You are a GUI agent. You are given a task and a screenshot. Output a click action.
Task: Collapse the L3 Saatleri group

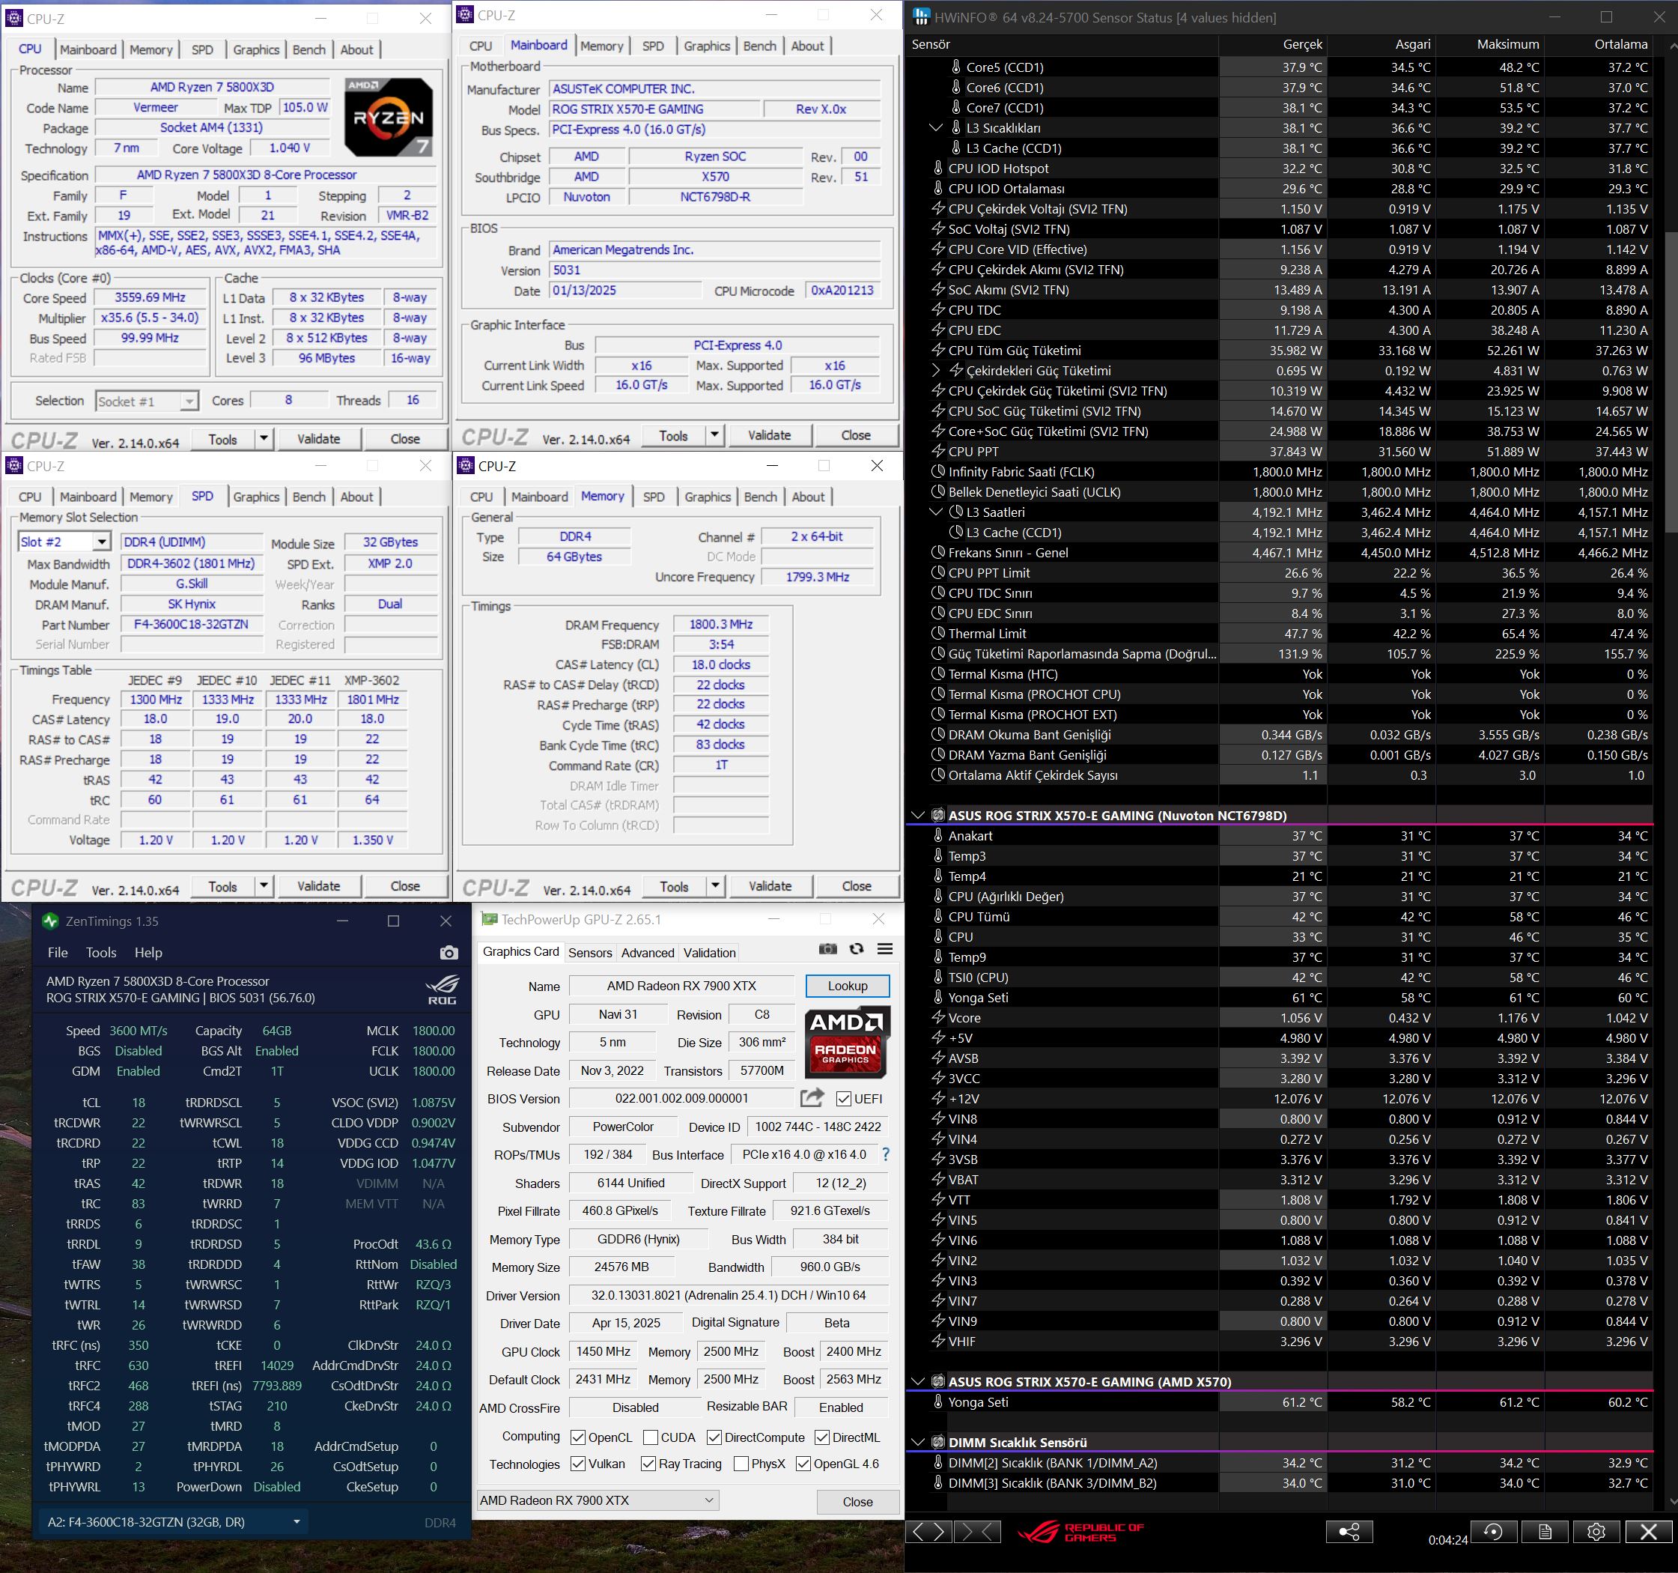coord(935,512)
